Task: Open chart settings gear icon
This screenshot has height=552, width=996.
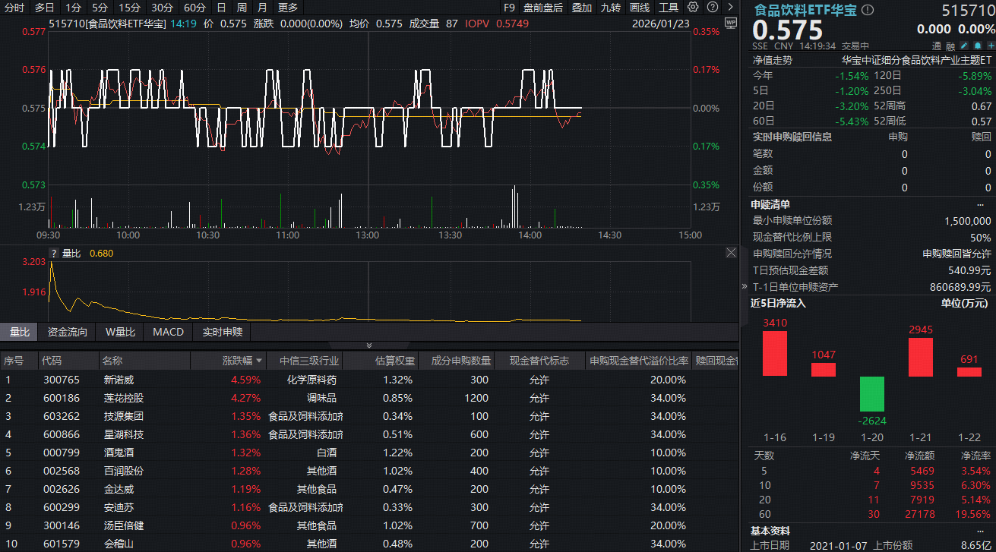Action: click(692, 8)
